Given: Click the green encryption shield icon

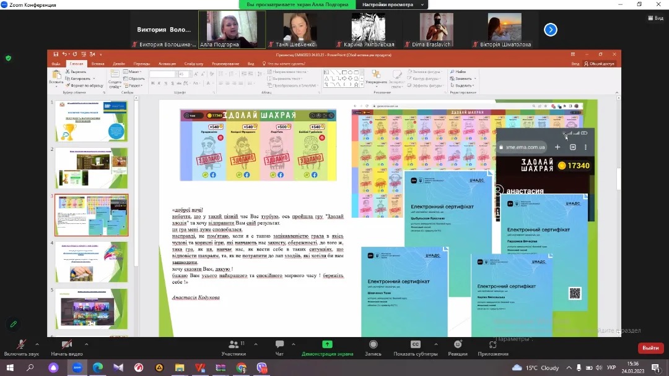Looking at the screenshot, I should [8, 58].
